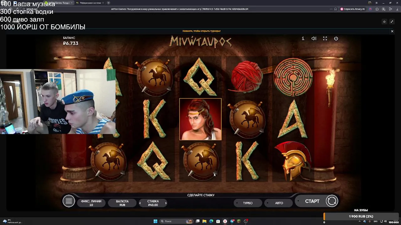Increase the bet with right arrow
Image resolution: width=401 pixels, height=225 pixels.
tap(166, 203)
